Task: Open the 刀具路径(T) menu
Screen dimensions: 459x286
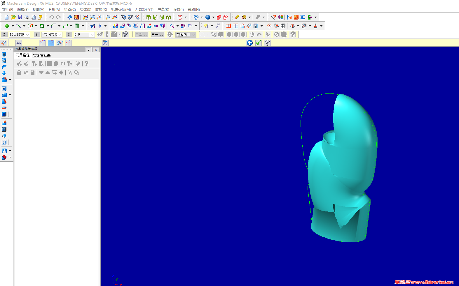Action: (x=144, y=10)
